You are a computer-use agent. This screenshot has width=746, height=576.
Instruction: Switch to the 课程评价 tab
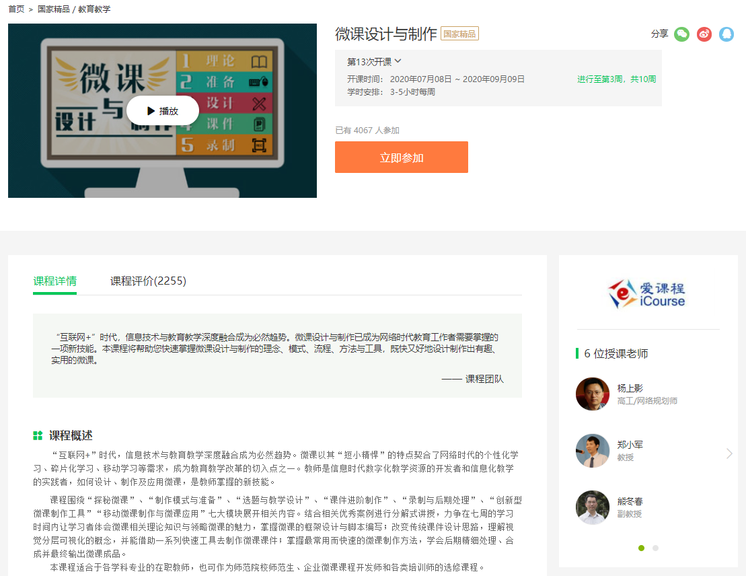148,281
